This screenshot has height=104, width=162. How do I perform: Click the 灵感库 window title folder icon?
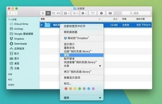[75, 9]
